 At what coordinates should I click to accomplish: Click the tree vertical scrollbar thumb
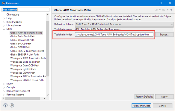point(48,49)
